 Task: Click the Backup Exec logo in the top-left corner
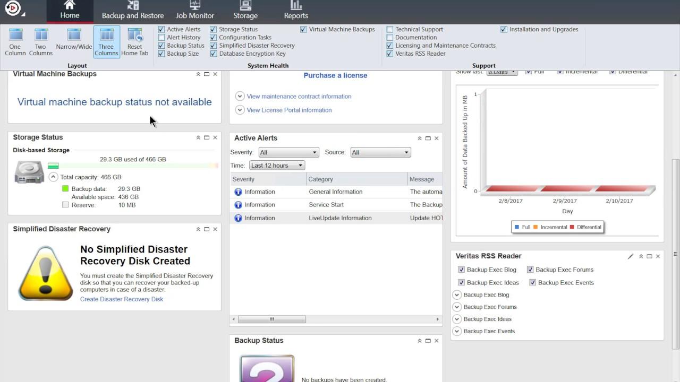12,8
